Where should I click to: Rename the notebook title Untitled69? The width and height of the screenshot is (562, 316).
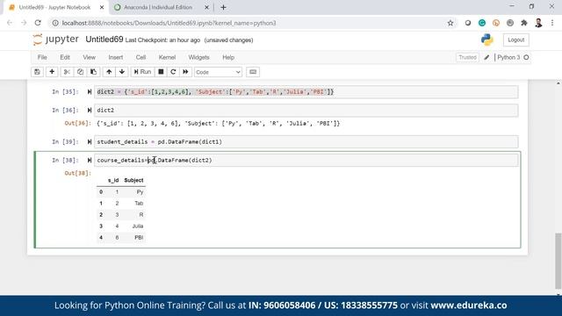coord(104,39)
